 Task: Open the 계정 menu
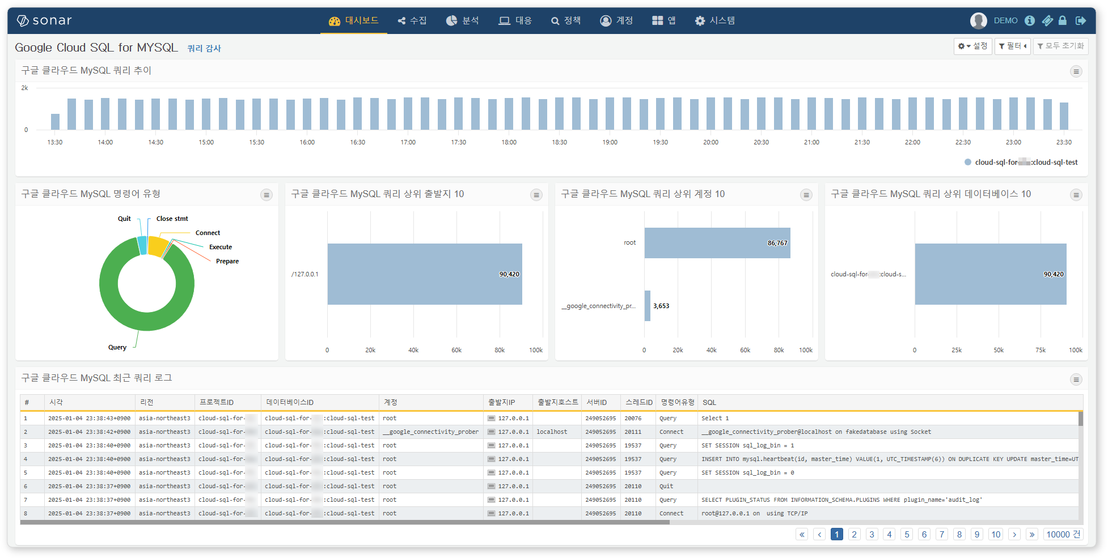(x=617, y=21)
